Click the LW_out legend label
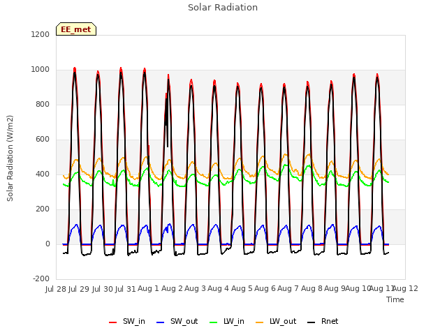The height and width of the screenshot is (335, 447). coord(283,321)
